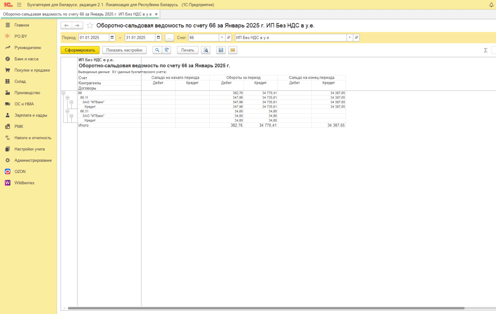Collapse subaccount 66.31 group
The image size is (496, 314).
[67, 111]
